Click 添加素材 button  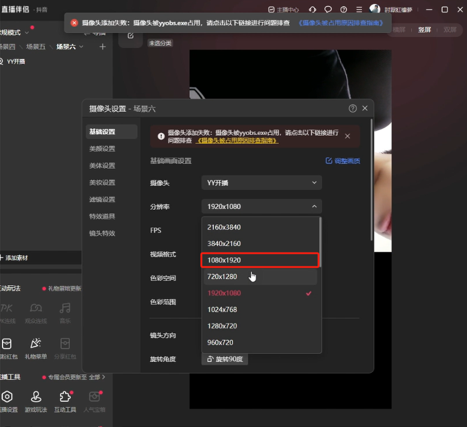point(14,258)
